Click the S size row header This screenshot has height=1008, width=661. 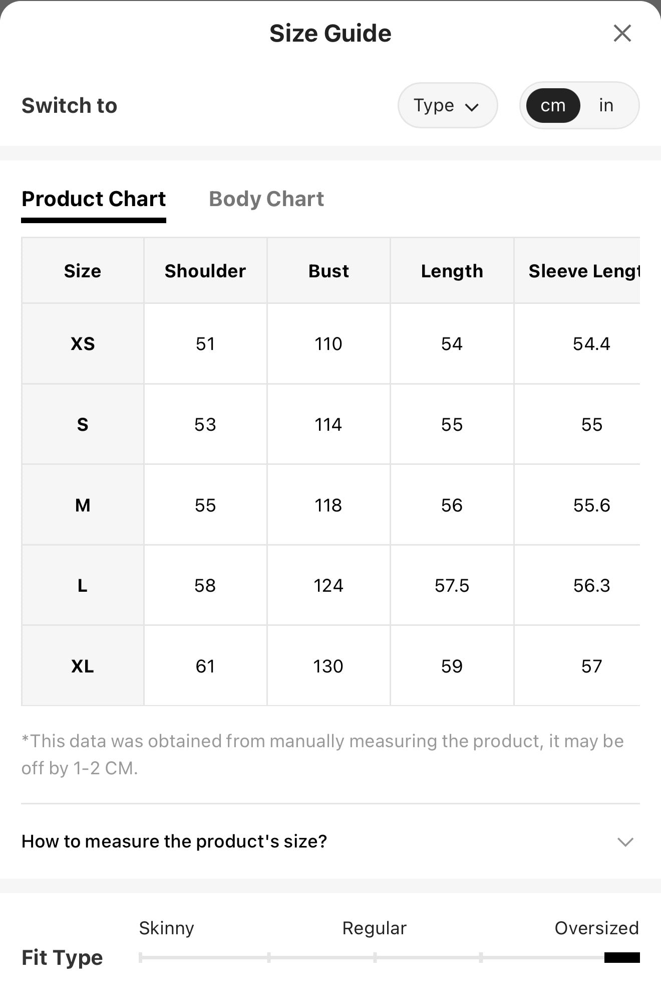83,424
